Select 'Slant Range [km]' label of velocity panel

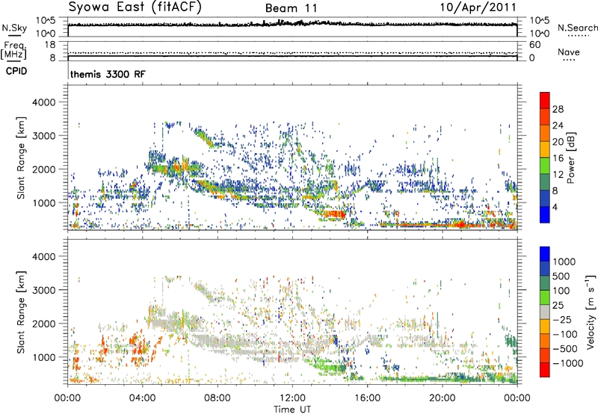[x=21, y=312]
